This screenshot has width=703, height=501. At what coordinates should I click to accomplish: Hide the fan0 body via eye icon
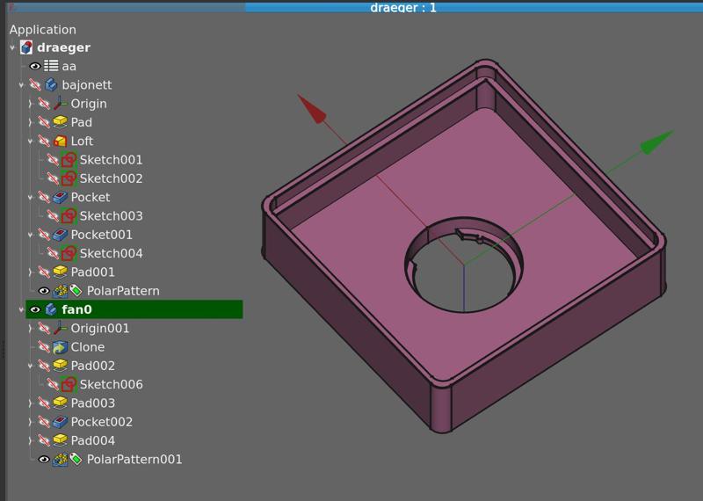[x=34, y=309]
